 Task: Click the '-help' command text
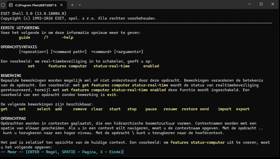tap(68, 37)
